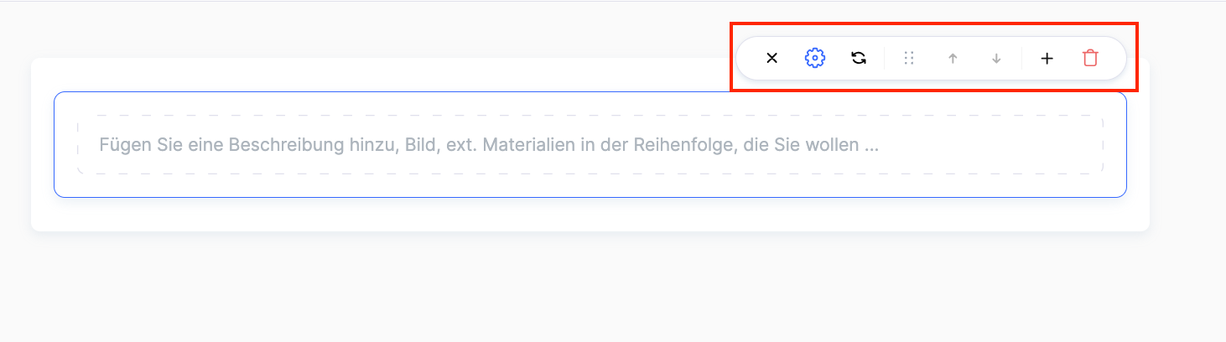The height and width of the screenshot is (342, 1226).
Task: Close the block toolbar with the X icon
Action: coord(772,59)
